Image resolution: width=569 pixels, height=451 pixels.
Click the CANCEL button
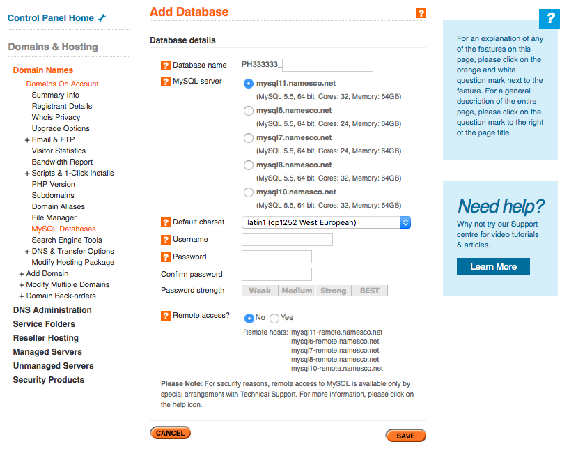[x=170, y=433]
